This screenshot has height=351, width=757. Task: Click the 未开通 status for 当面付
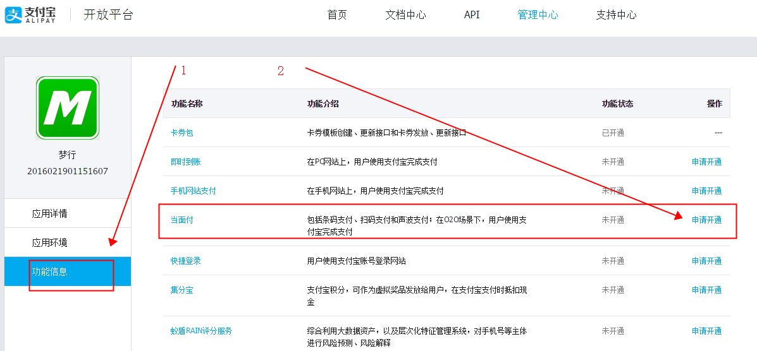(613, 220)
